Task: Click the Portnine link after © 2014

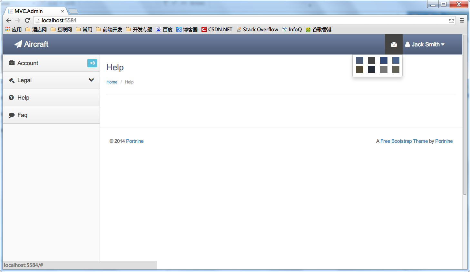Action: pos(135,141)
